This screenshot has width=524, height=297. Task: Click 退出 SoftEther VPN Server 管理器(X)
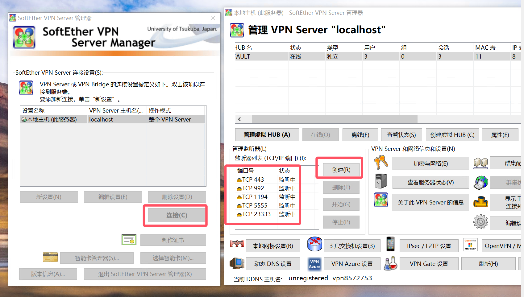coord(145,274)
